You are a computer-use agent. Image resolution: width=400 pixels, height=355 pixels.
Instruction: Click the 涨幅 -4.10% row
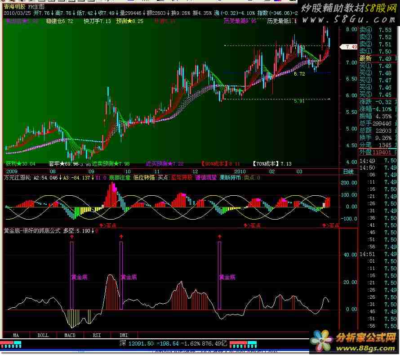point(376,109)
